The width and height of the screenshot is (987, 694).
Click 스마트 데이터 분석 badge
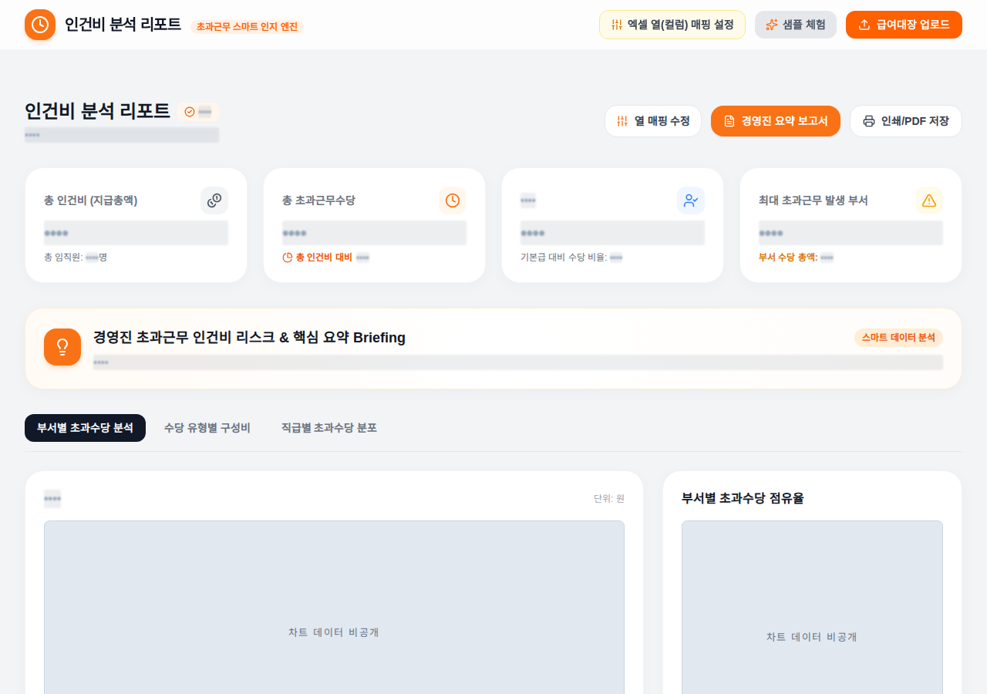898,338
